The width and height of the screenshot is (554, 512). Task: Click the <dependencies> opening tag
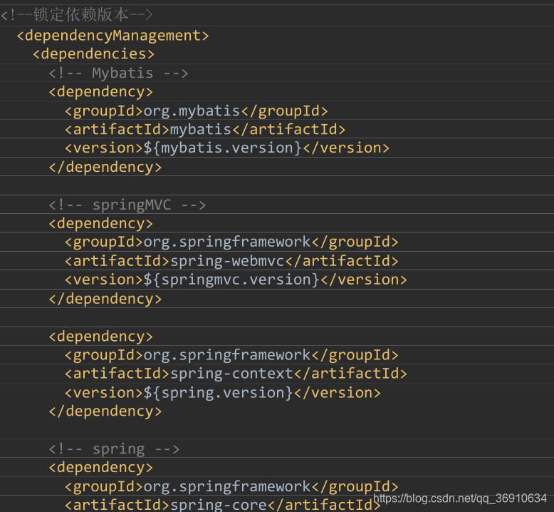click(93, 54)
